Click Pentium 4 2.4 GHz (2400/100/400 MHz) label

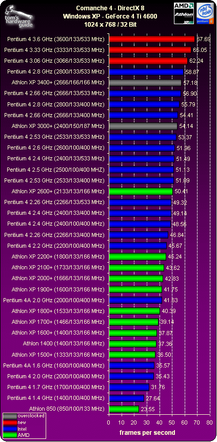(56, 224)
